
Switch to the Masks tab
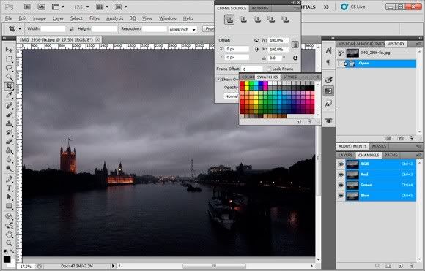pos(379,146)
